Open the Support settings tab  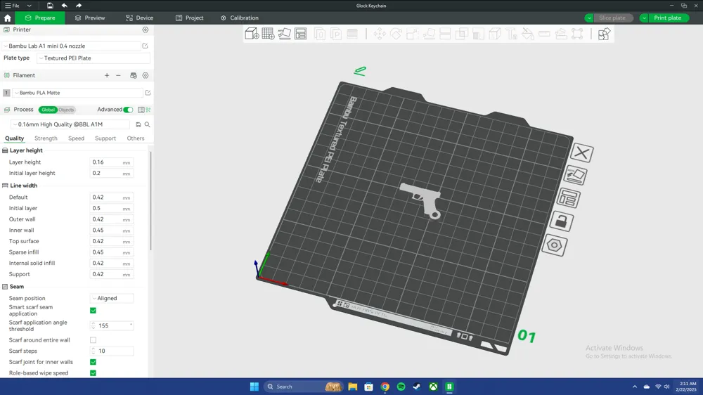(x=105, y=138)
